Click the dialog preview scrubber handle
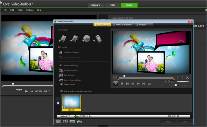 click(124, 76)
